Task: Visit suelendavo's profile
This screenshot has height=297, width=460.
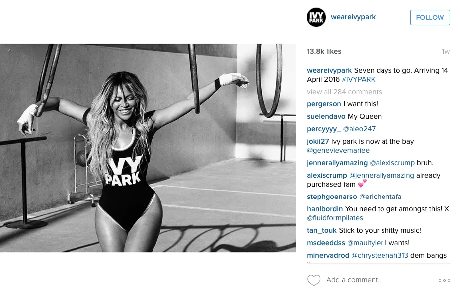Action: pos(326,116)
